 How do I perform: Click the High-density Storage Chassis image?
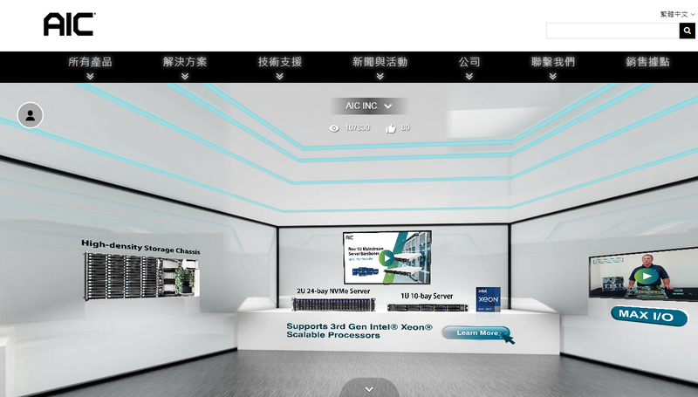tap(140, 277)
